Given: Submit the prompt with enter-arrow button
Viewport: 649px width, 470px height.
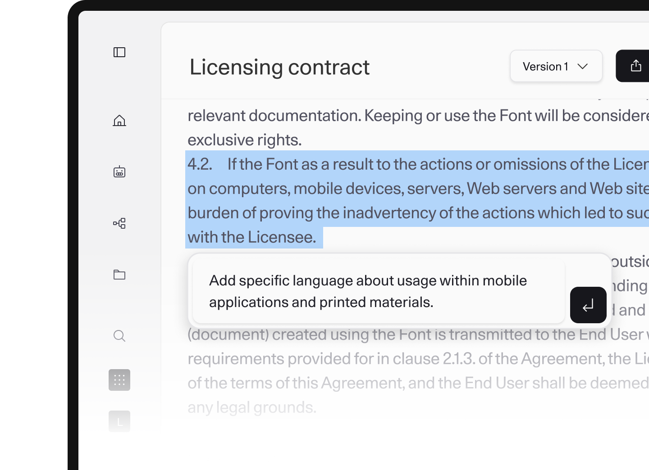Looking at the screenshot, I should coord(588,305).
